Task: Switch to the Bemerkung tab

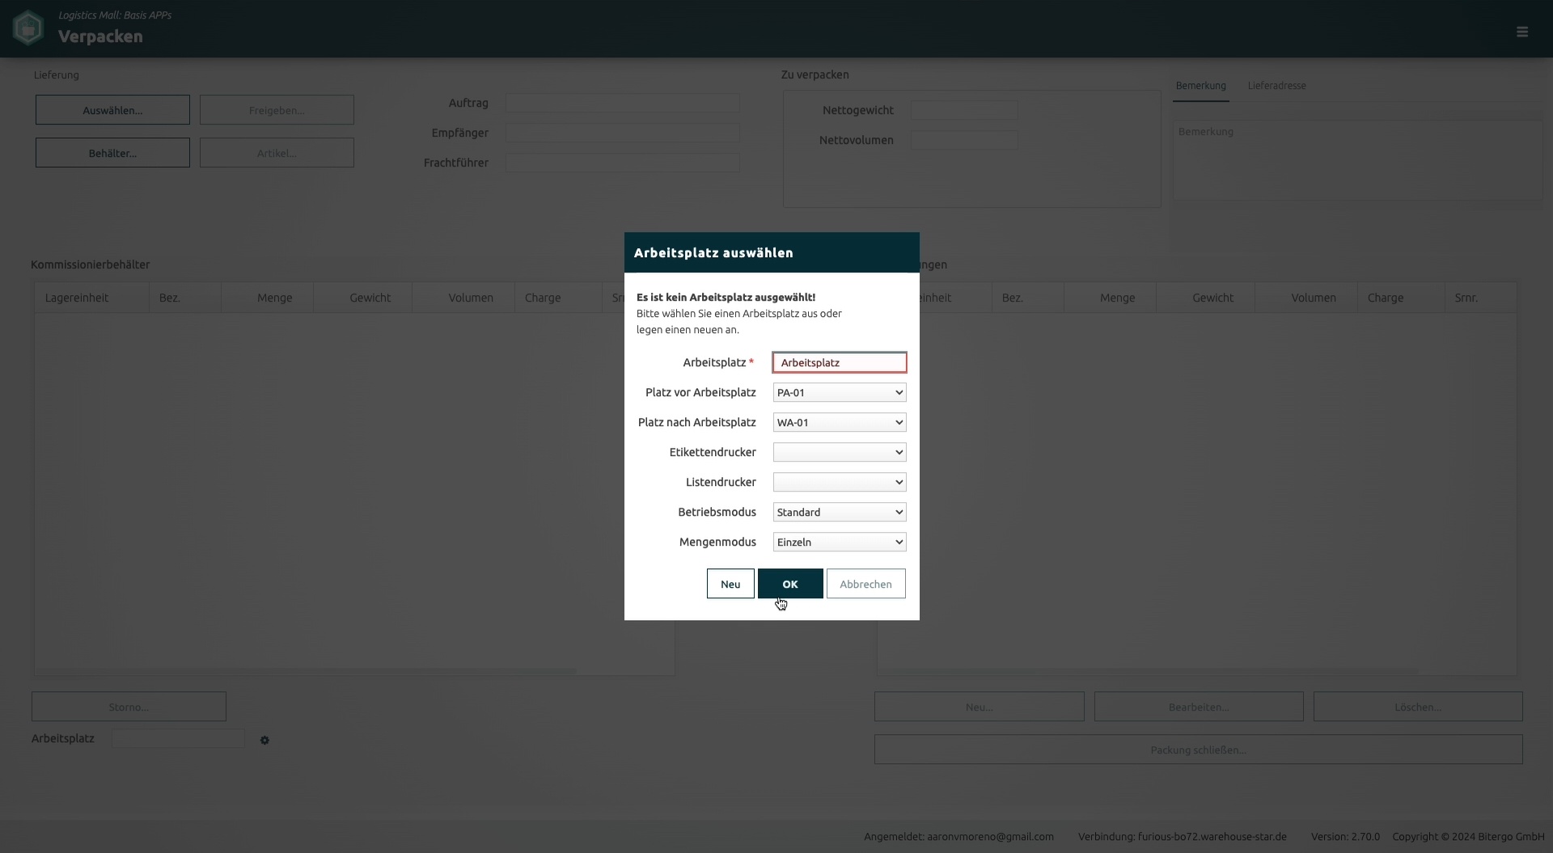Action: point(1200,86)
